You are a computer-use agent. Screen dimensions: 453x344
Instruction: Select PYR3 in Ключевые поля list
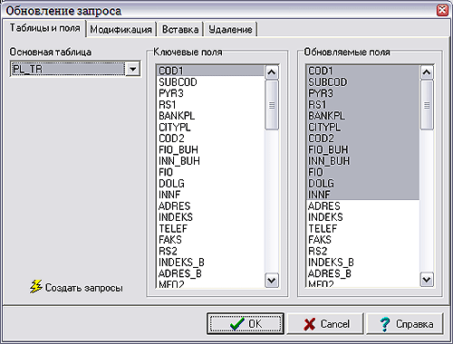click(x=211, y=93)
